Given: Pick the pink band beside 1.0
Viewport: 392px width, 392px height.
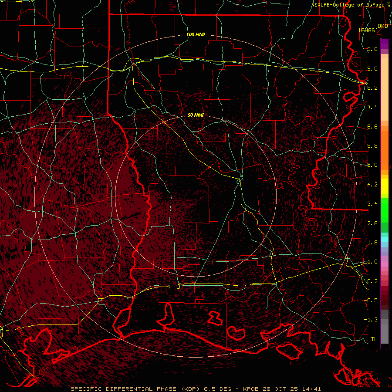Looking at the screenshot, I should tap(385, 264).
